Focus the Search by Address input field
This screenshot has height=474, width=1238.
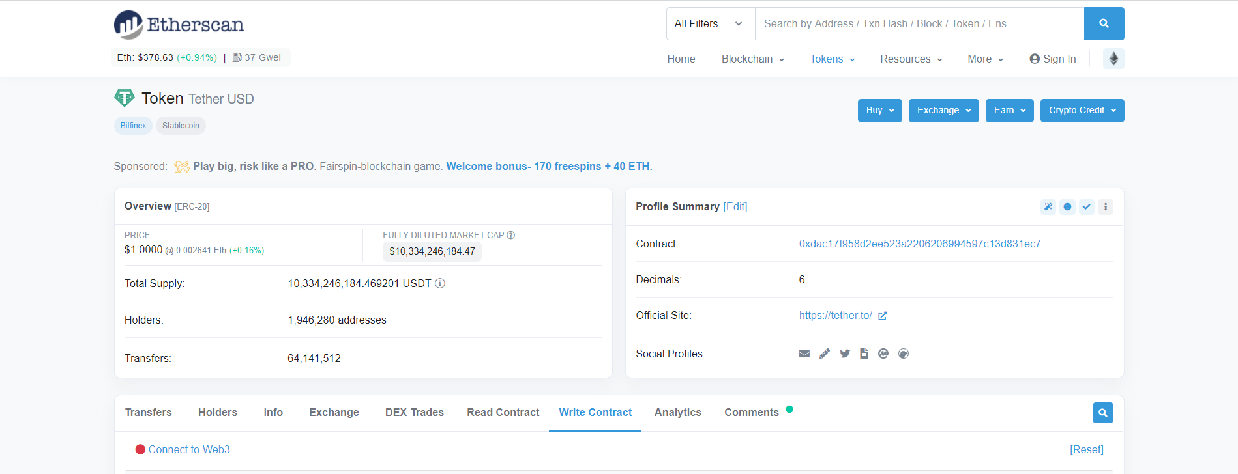[x=919, y=23]
